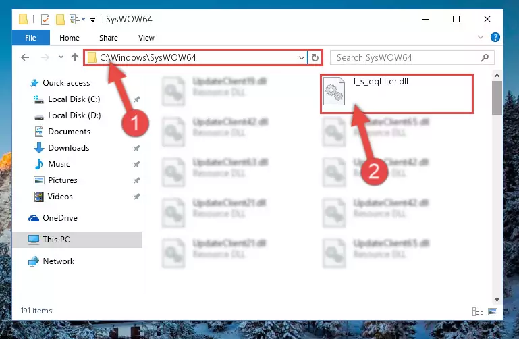This screenshot has width=519, height=339.
Task: Open Videos in the sidebar
Action: (x=60, y=197)
